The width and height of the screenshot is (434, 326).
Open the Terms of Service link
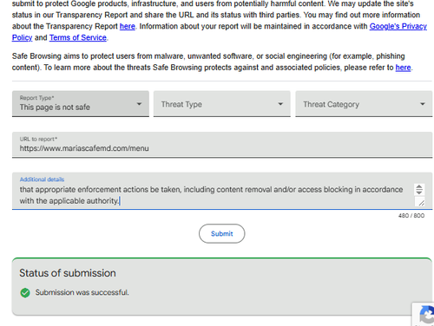(78, 37)
